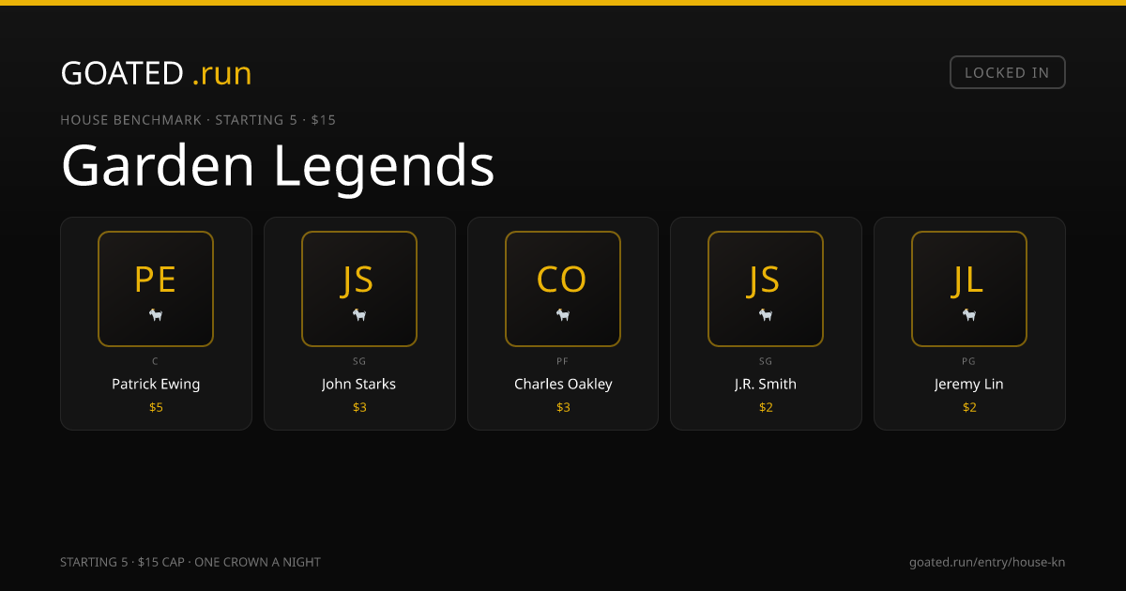Click the goat icon in J.R. Smith's avatar

766,315
